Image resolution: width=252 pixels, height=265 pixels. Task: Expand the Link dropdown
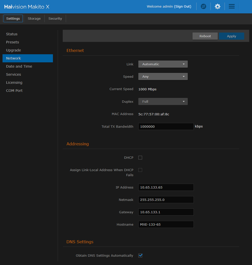163,64
